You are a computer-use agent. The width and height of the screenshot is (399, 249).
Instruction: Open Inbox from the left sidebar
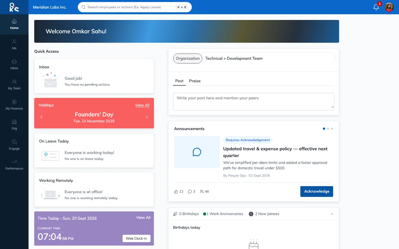(14, 64)
